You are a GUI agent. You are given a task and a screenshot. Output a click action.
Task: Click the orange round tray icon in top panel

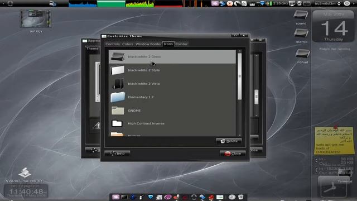(x=230, y=3)
